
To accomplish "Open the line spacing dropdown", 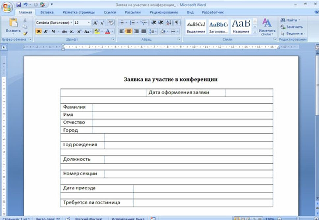I will click(x=153, y=31).
